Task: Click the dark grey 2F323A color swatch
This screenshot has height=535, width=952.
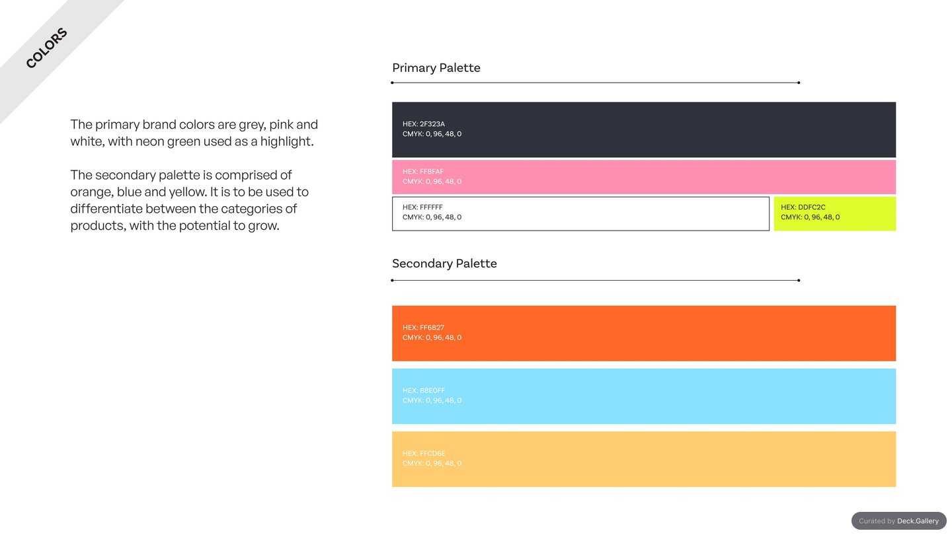Action: [644, 129]
